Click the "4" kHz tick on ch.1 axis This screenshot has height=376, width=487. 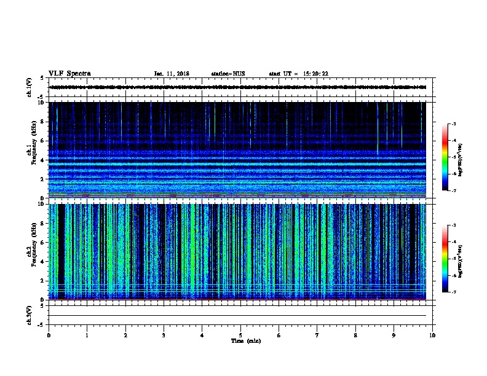(x=43, y=160)
